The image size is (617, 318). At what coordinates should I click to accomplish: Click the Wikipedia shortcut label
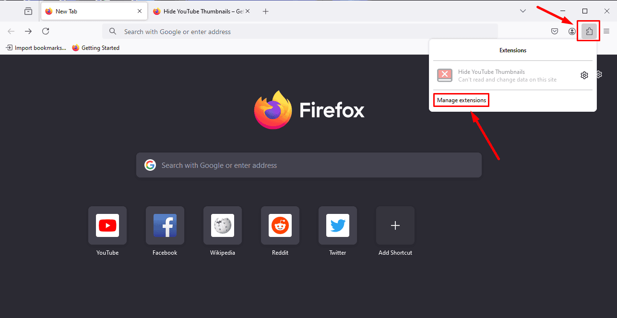click(223, 253)
